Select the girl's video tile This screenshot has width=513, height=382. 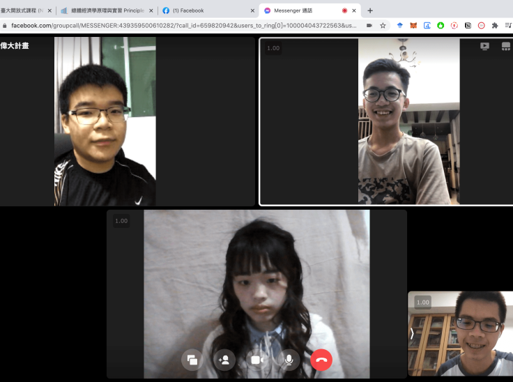point(256,294)
